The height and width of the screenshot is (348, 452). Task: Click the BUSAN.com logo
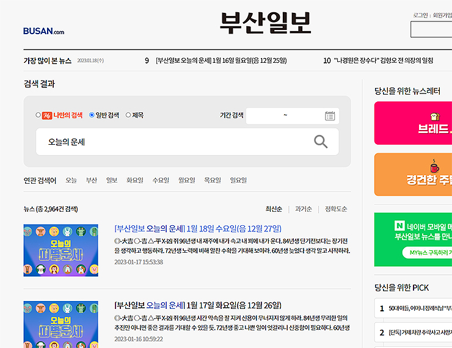44,31
